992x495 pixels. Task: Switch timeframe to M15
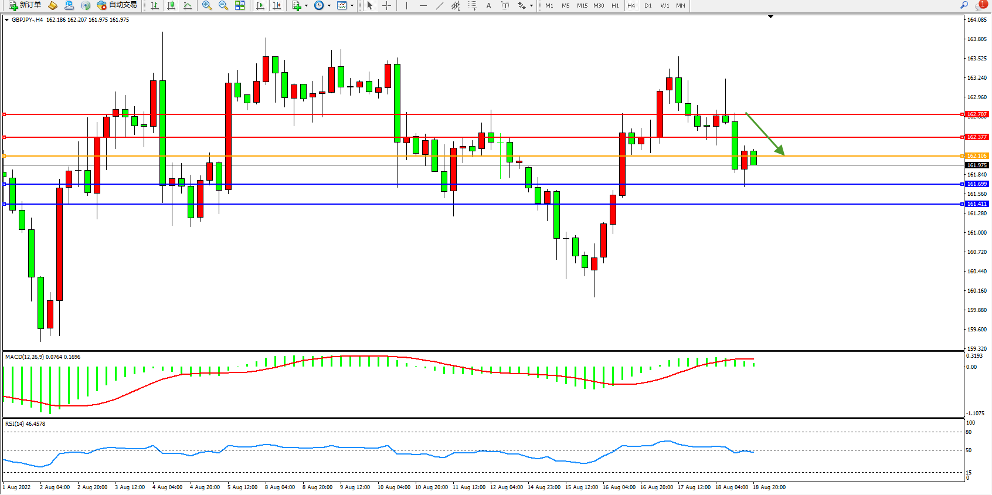[582, 5]
